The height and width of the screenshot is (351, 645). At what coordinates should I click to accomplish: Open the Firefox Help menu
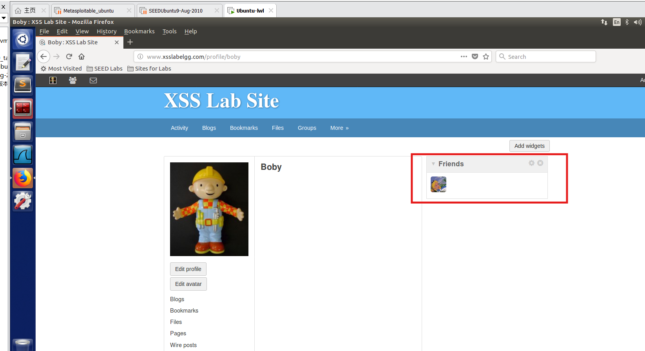click(191, 31)
